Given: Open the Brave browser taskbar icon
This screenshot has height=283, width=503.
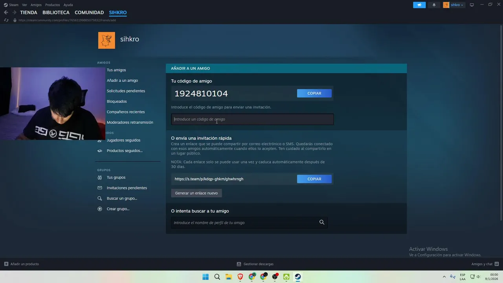Looking at the screenshot, I should click(x=240, y=277).
